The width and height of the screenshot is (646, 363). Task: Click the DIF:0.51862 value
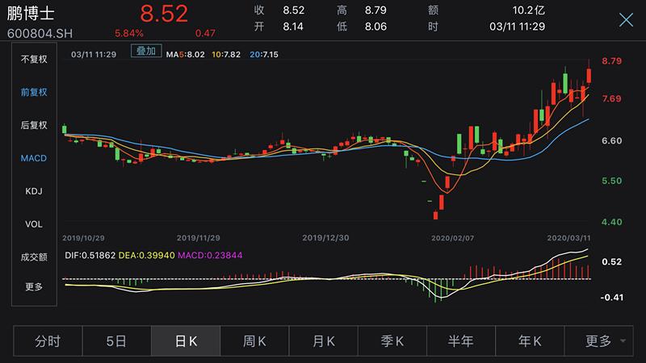pyautogui.click(x=90, y=255)
